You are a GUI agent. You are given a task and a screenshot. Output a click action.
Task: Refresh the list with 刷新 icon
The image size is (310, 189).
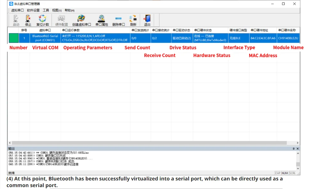(133, 20)
